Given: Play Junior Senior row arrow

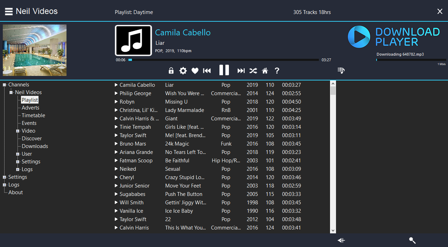Looking at the screenshot, I should coord(116,186).
